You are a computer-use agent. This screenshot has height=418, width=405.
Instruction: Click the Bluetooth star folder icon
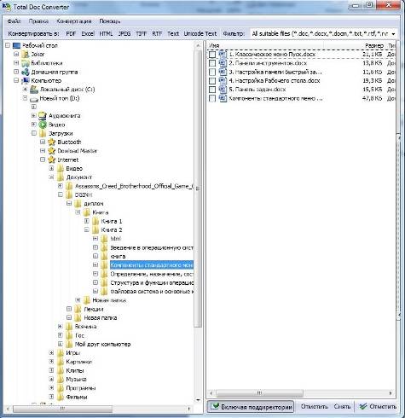(x=51, y=142)
